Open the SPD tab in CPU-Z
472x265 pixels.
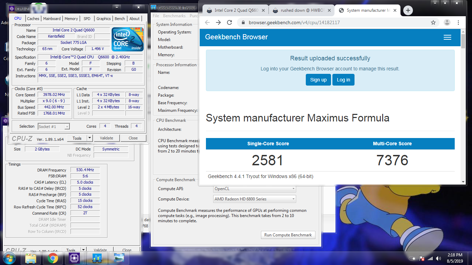(87, 19)
